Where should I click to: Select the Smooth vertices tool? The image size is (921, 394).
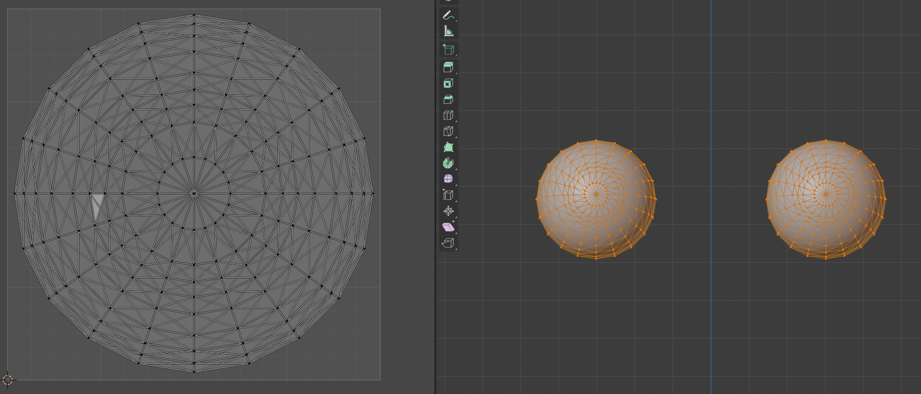[449, 179]
